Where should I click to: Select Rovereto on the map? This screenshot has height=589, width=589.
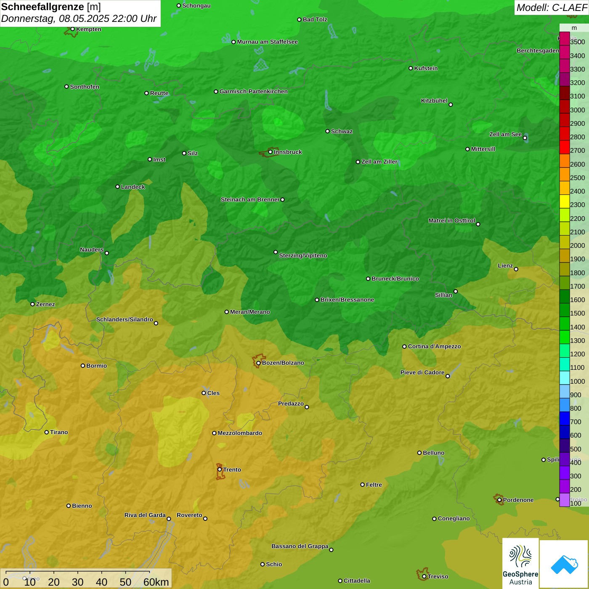[x=189, y=515]
